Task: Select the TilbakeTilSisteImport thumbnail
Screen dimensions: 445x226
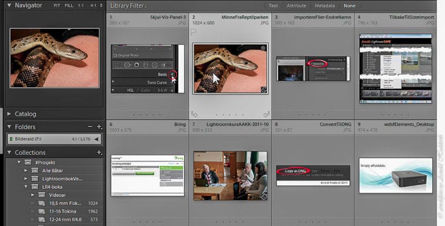Action: (x=395, y=68)
